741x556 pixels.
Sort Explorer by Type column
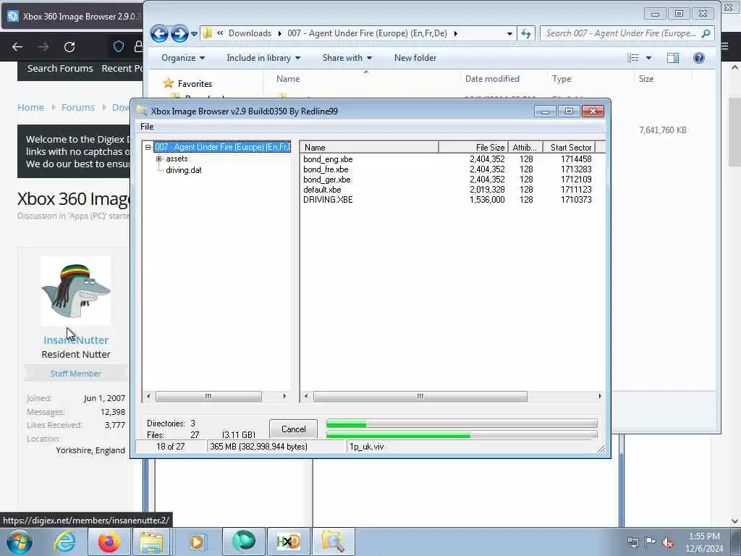(562, 78)
